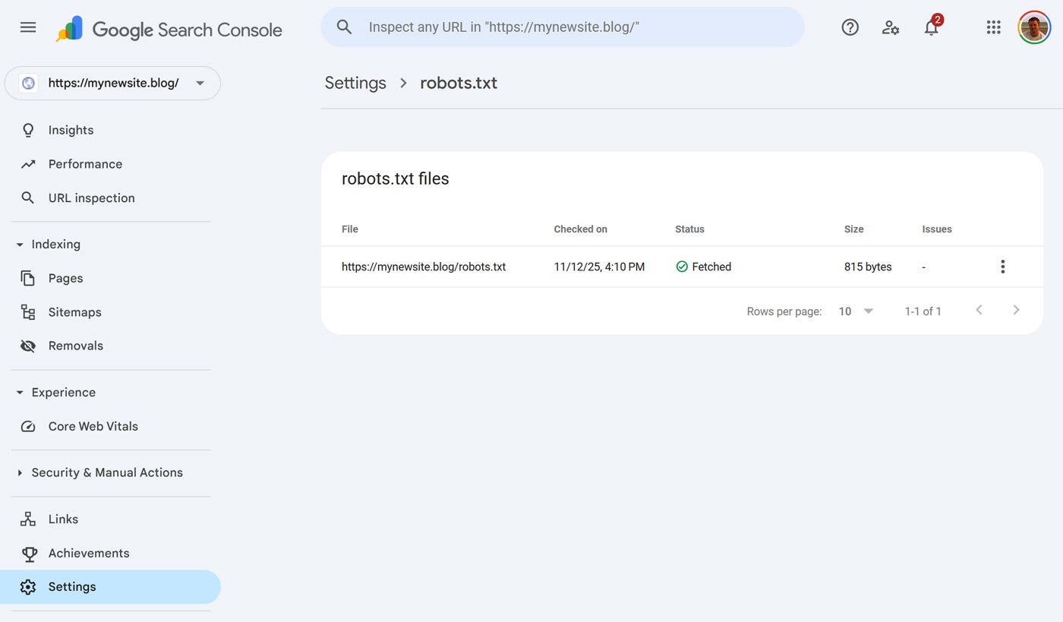Open the three-dot menu for robots.txt row
The width and height of the screenshot is (1063, 622).
[x=1002, y=267]
